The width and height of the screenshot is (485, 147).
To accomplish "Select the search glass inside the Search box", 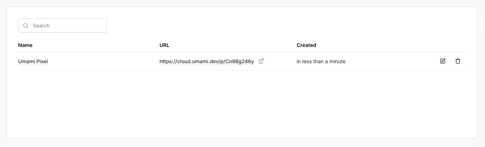I will click(x=26, y=26).
